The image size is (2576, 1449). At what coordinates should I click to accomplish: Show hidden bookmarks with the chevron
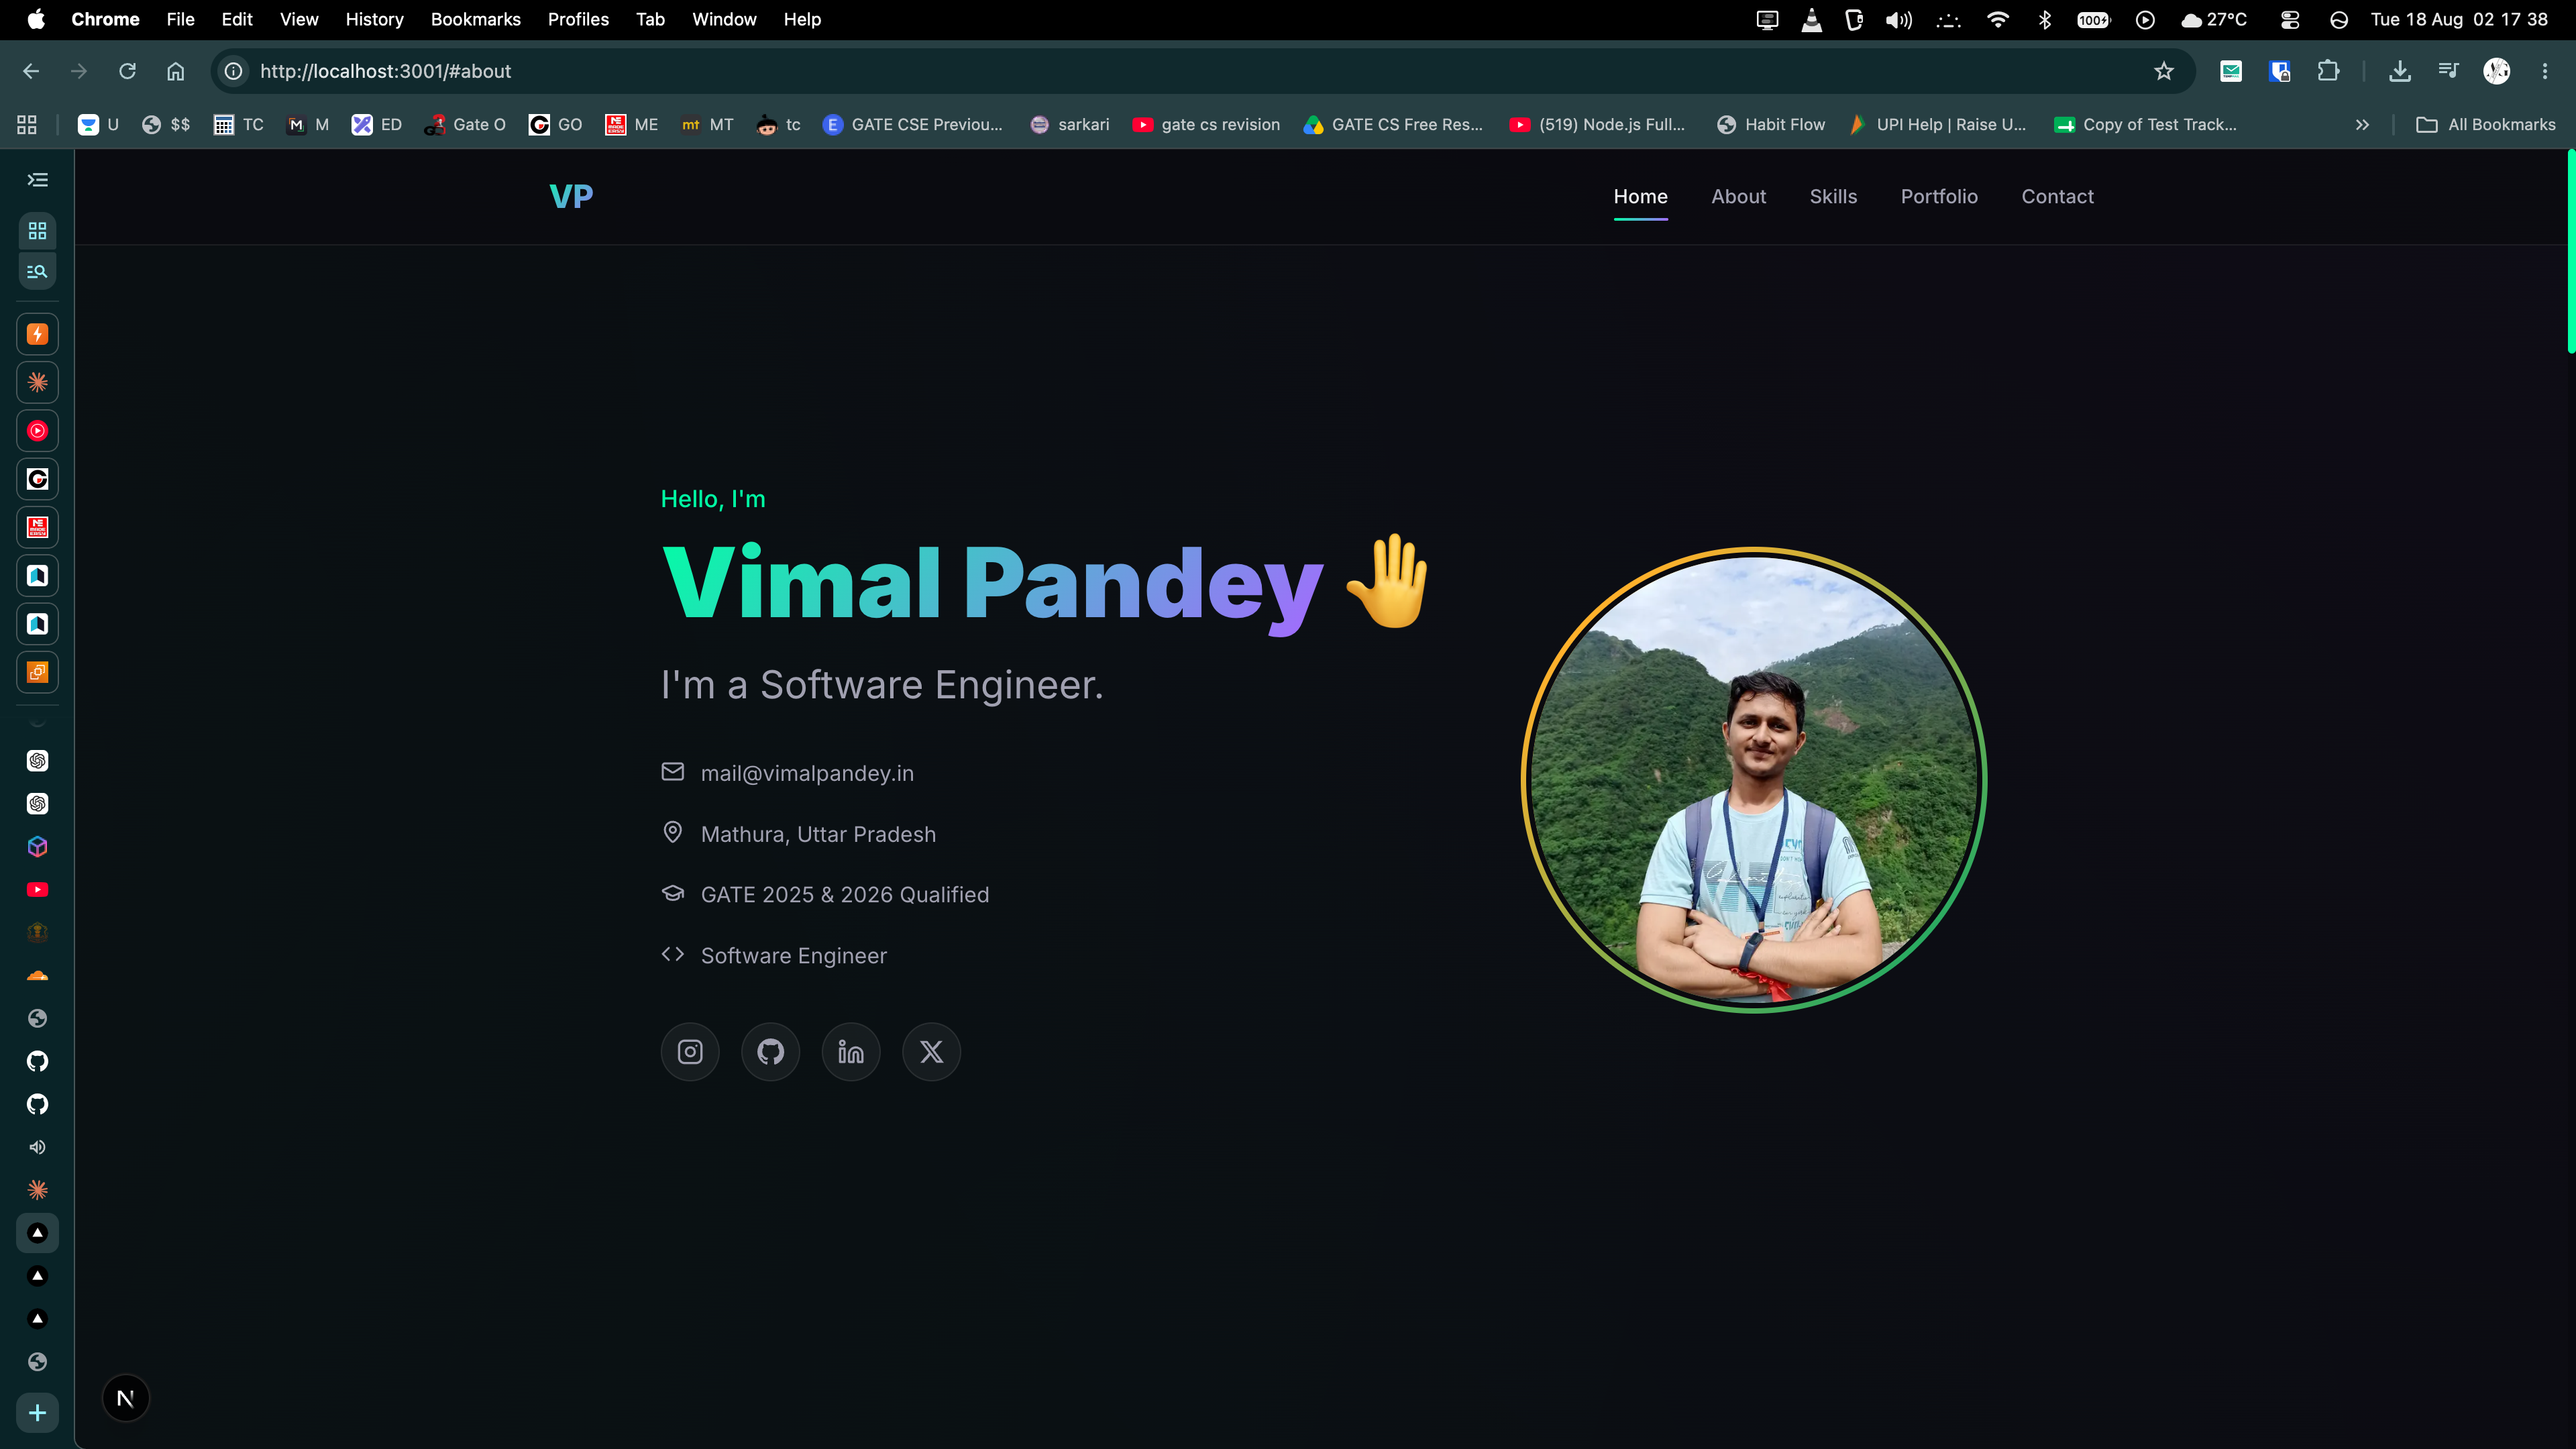[x=2362, y=125]
